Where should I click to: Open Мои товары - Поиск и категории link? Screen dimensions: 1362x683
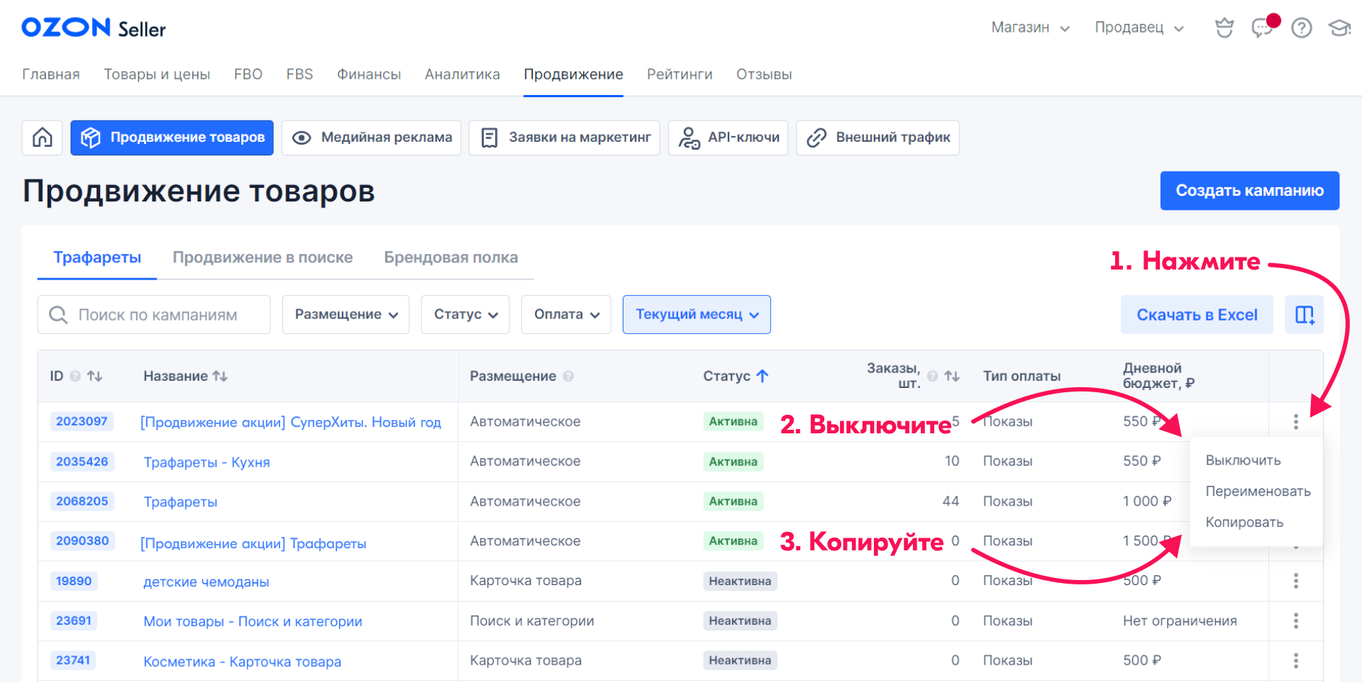[253, 622]
